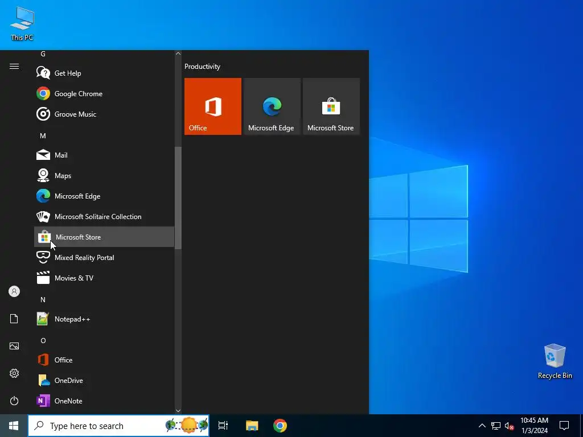This screenshot has height=437, width=583.
Task: Open OneDrive from the app list
Action: [x=104, y=380]
